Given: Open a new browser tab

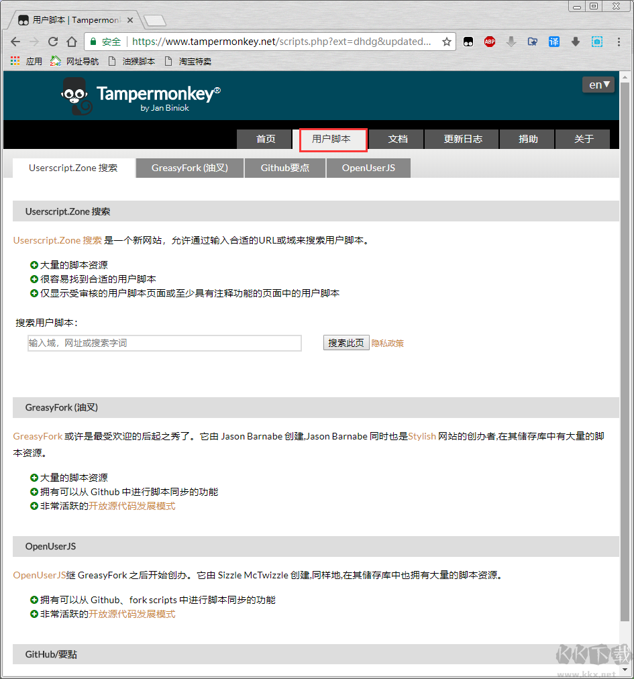Looking at the screenshot, I should (x=154, y=20).
